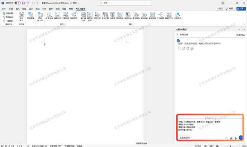Open the 合同分析 contract analysis tool
Screen dimensions: 247x147
(x=97, y=16)
